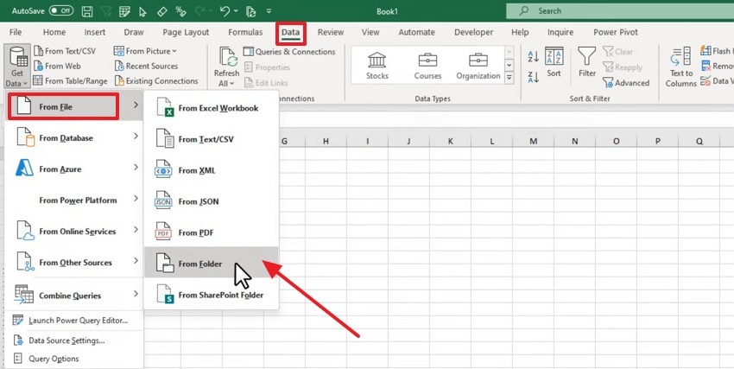Click the Undo arrow icon
734x369 pixels.
(x=225, y=11)
